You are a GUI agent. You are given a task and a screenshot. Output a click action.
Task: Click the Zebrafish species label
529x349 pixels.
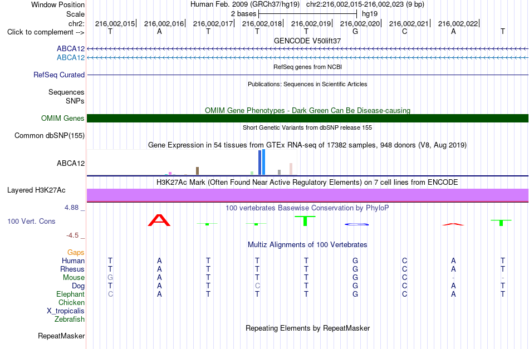(70, 319)
